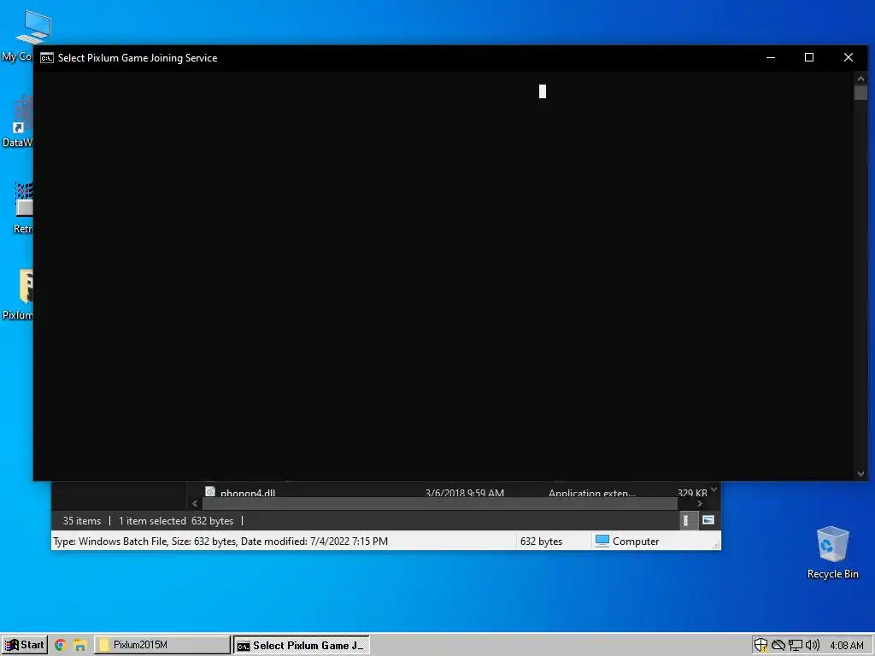Select the Retr desktop icon
Screen dimensions: 875x656
click(22, 208)
